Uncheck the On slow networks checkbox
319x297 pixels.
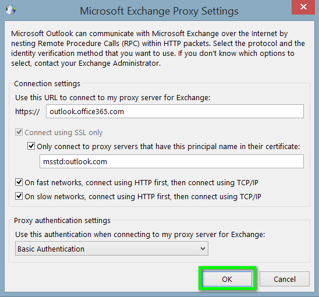pyautogui.click(x=19, y=196)
